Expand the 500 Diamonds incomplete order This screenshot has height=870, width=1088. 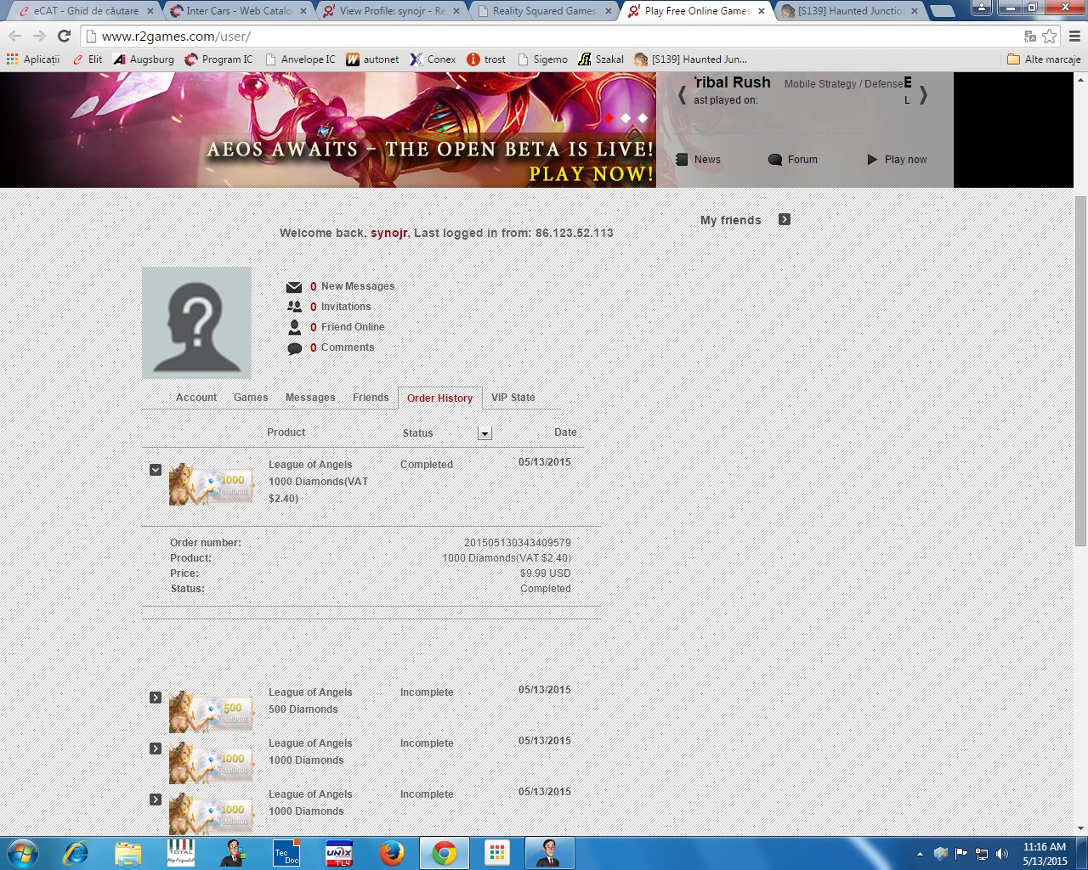tap(156, 698)
